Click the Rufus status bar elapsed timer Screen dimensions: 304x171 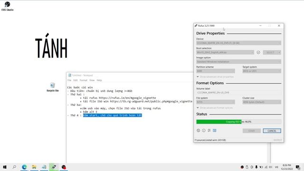277,140
